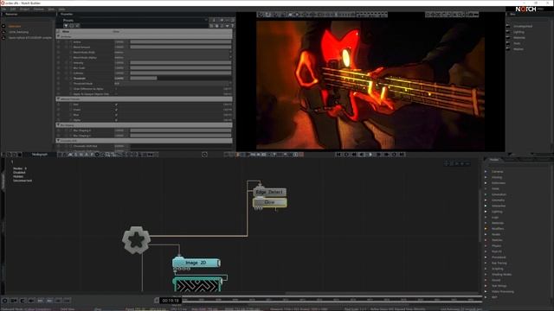Screen dimensions: 554x311
Task: Click the play button in the transport controls
Action: 370,155
